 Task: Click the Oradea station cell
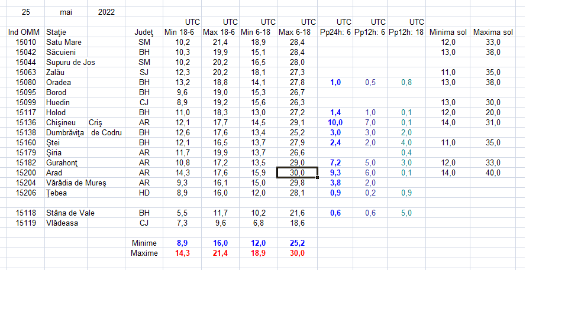[x=66, y=83]
